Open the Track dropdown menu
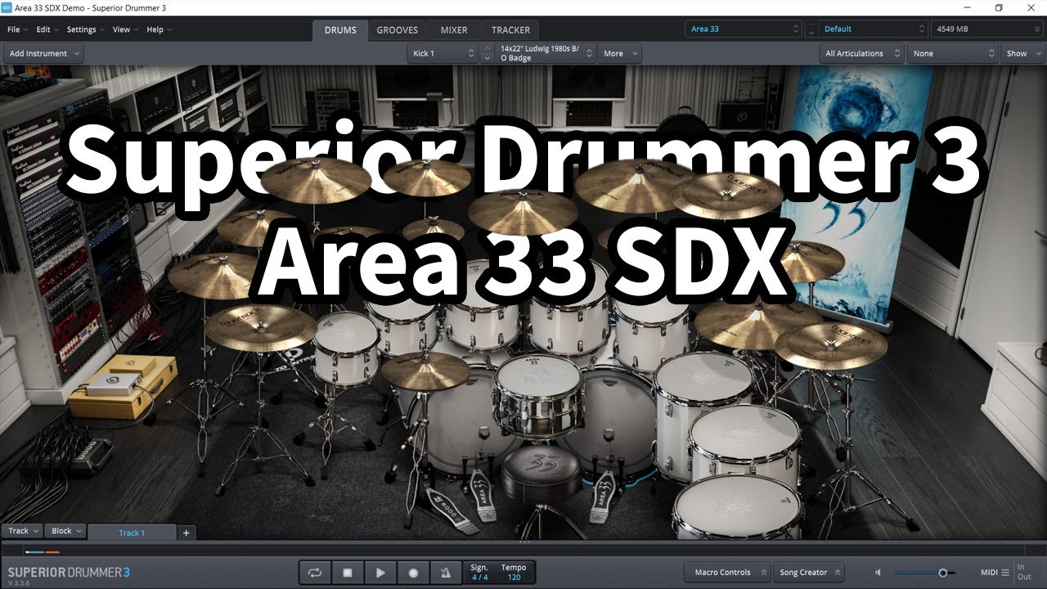Viewport: 1047px width, 589px height. (22, 531)
